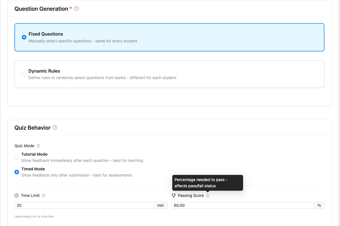This screenshot has height=226, width=340.
Task: Enable Tutorial Mode radio button
Action: pyautogui.click(x=17, y=157)
